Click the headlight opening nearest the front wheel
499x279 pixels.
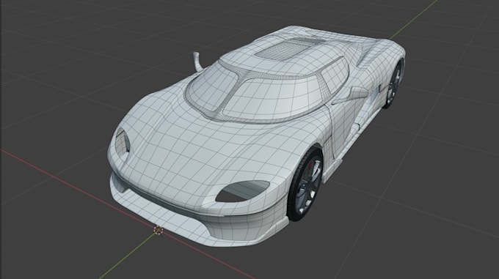[242, 191]
